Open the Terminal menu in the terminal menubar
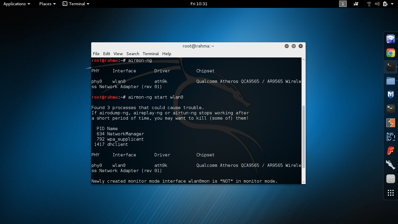This screenshot has height=224, width=398. pyautogui.click(x=151, y=54)
